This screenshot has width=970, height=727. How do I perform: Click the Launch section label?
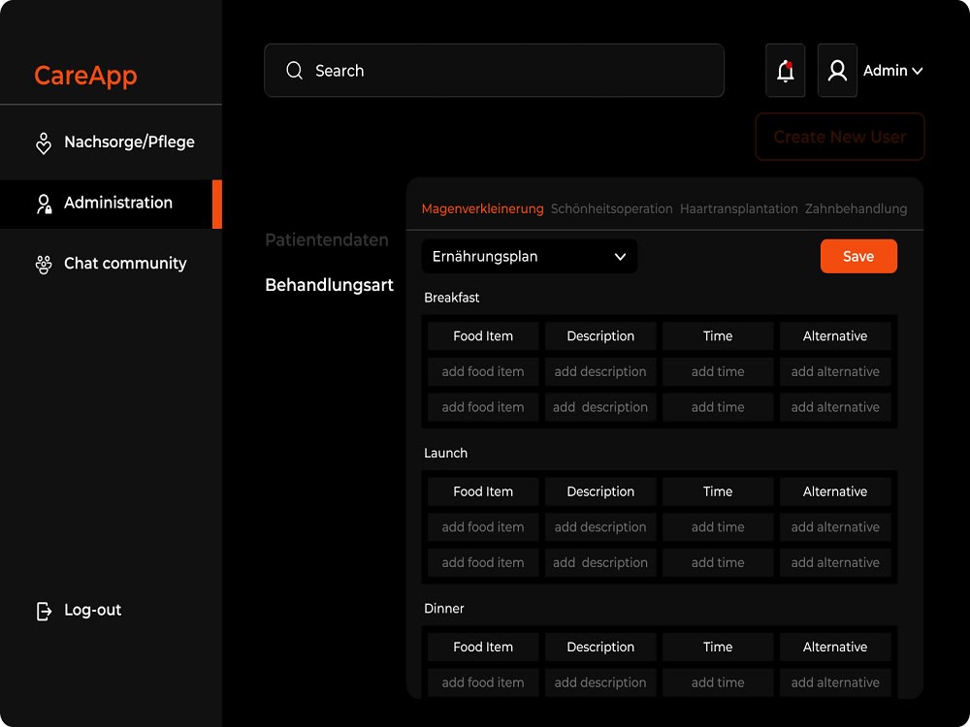coord(445,453)
